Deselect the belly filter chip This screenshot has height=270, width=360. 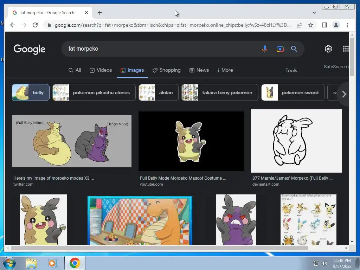click(31, 92)
